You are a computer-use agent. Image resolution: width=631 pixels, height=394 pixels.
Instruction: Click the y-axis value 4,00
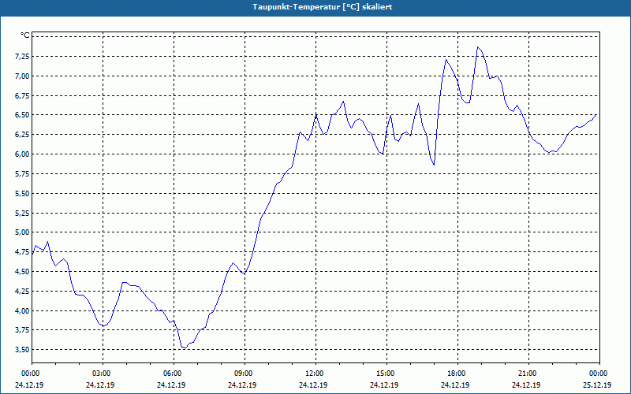(x=22, y=310)
